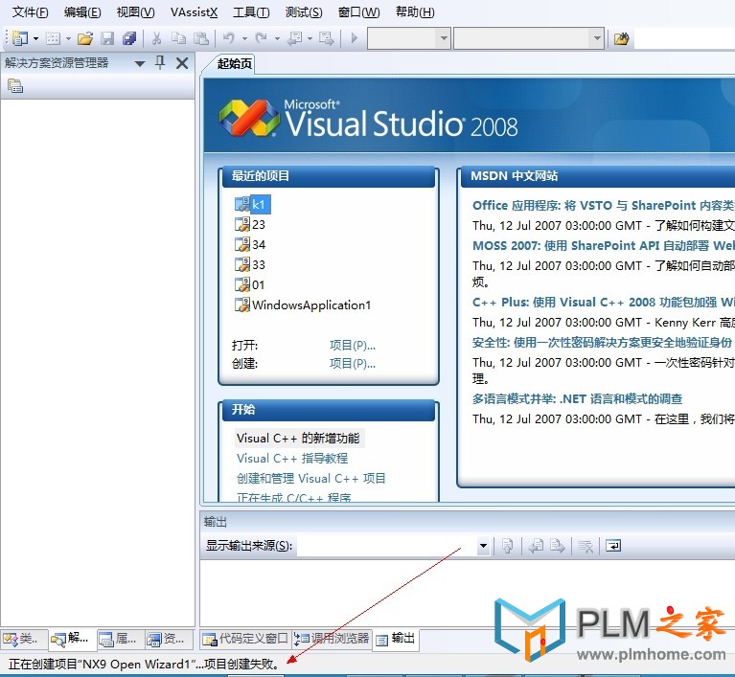Click the Open File folder icon
This screenshot has width=735, height=677.
(85, 38)
